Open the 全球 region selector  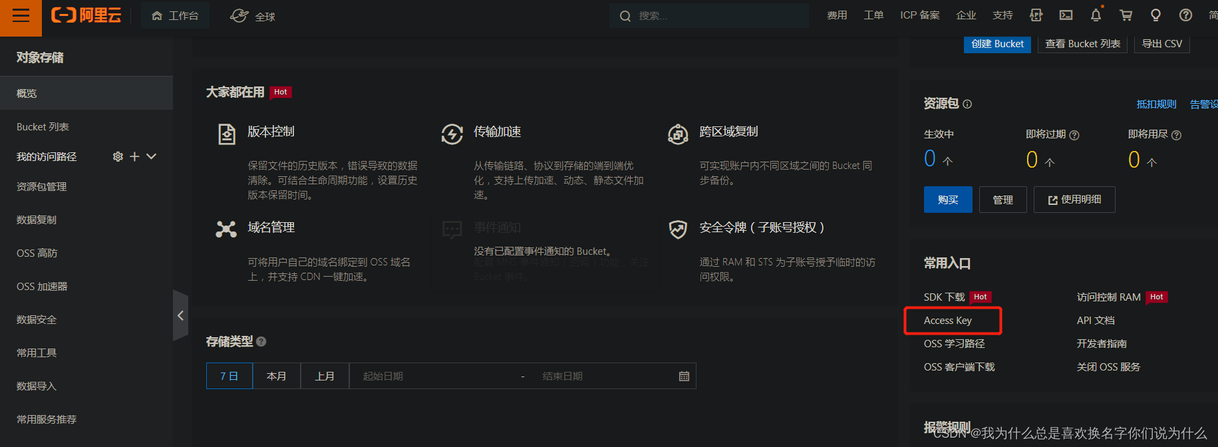[x=253, y=16]
